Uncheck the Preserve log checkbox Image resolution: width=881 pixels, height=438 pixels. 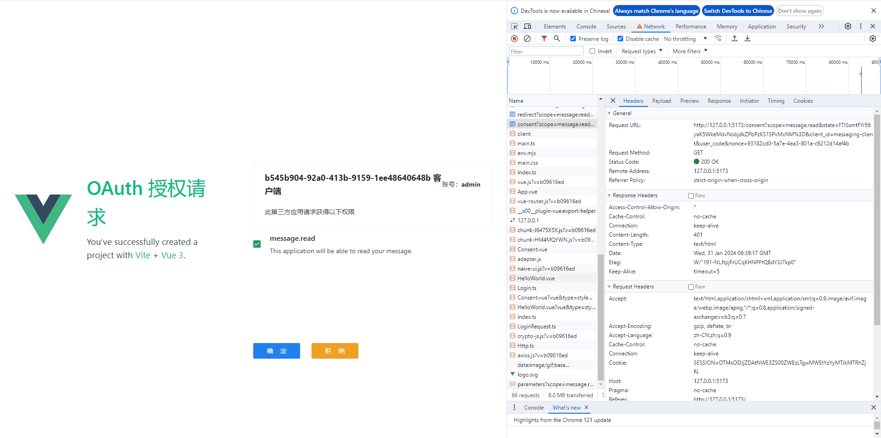click(573, 39)
